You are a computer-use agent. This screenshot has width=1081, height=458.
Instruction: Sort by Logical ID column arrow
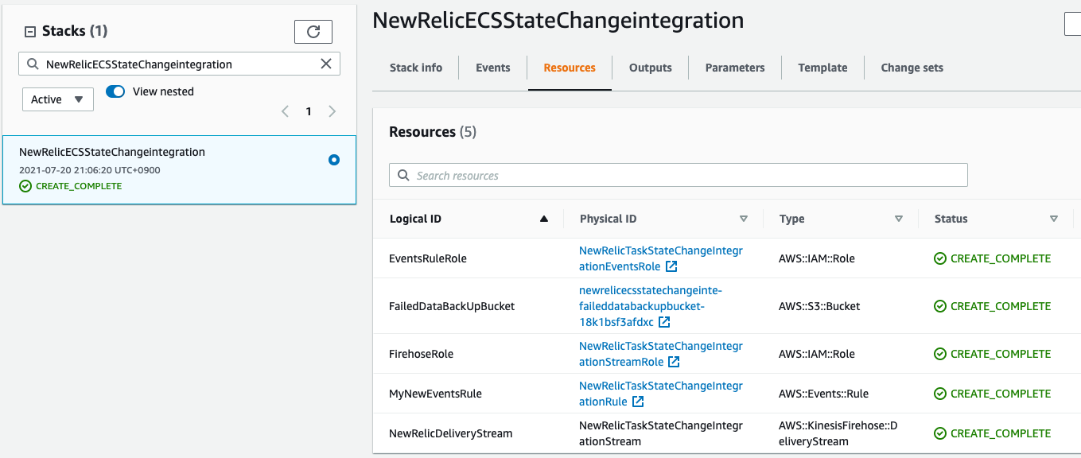(x=544, y=219)
